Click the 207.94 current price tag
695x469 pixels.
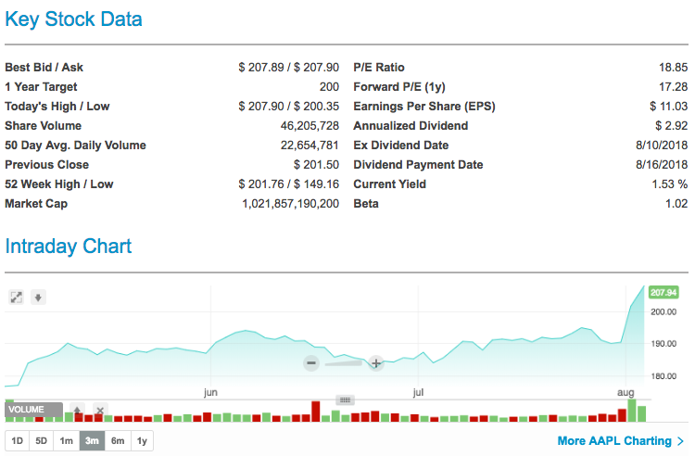tap(663, 293)
